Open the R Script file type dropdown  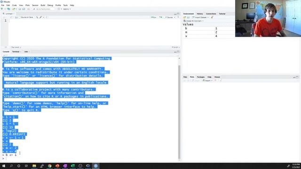[175, 47]
